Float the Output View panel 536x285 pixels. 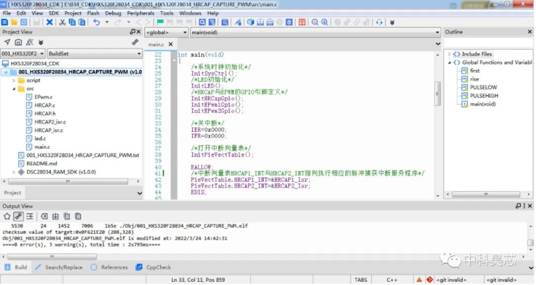click(518, 206)
